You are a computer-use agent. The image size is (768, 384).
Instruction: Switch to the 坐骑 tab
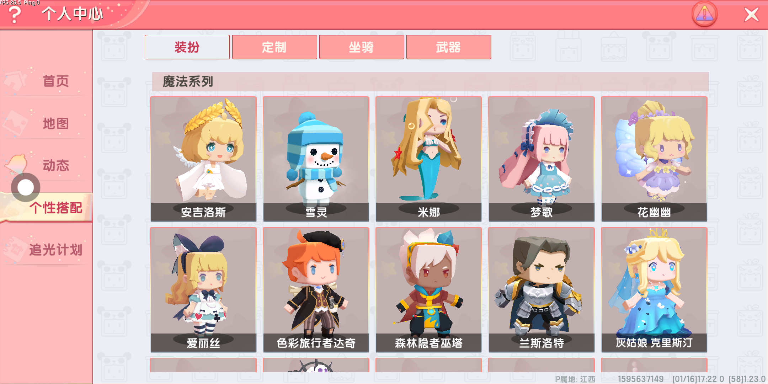tap(361, 47)
